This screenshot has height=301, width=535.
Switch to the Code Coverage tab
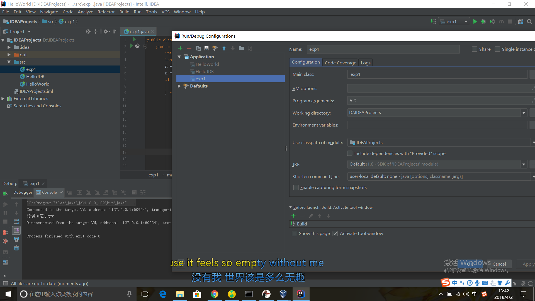tap(340, 63)
